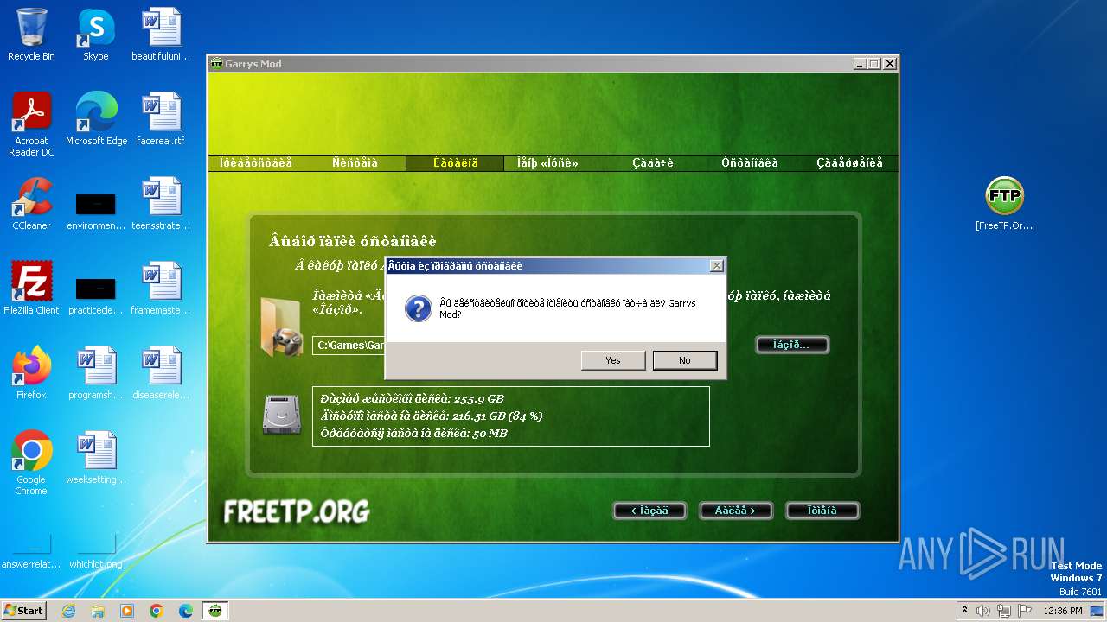Click the cancel button in the installer
The width and height of the screenshot is (1107, 622).
(822, 511)
